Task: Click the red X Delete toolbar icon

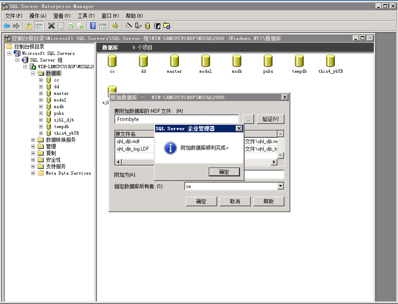Action: [x=51, y=26]
